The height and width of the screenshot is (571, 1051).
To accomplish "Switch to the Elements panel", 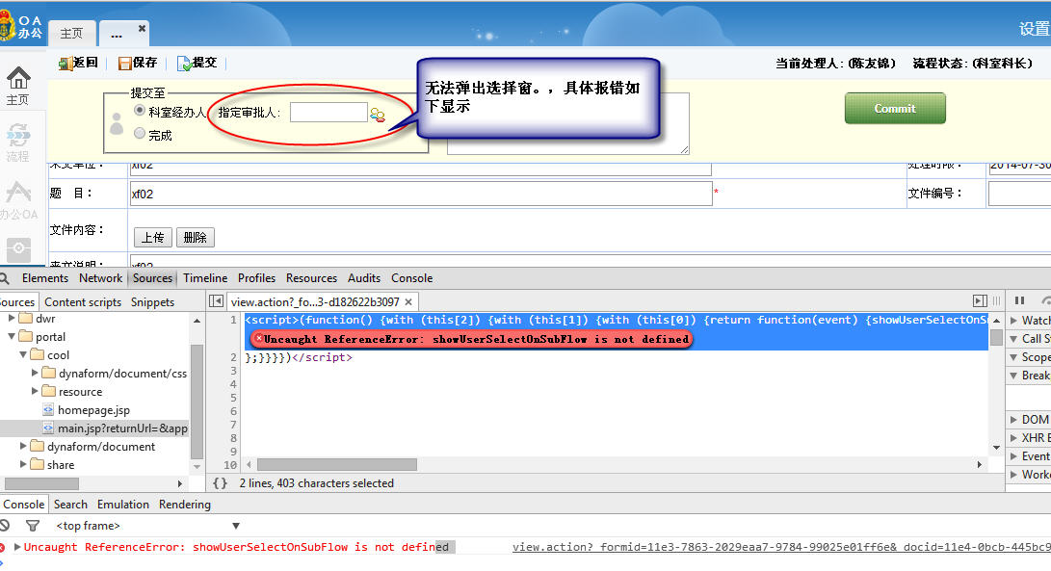I will point(45,278).
